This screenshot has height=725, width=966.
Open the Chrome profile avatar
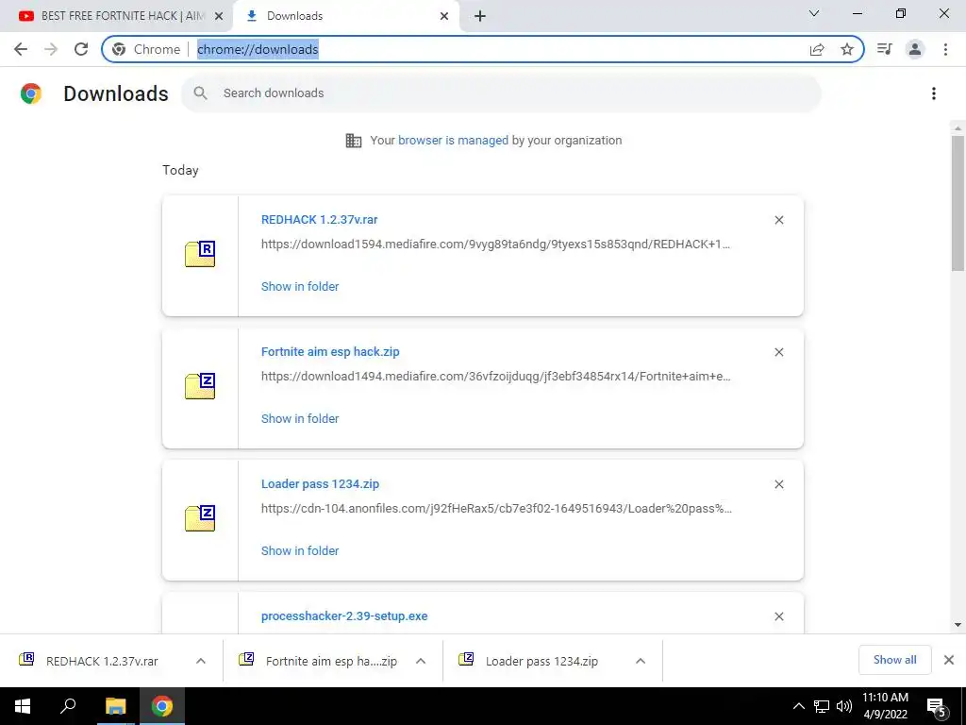click(915, 49)
